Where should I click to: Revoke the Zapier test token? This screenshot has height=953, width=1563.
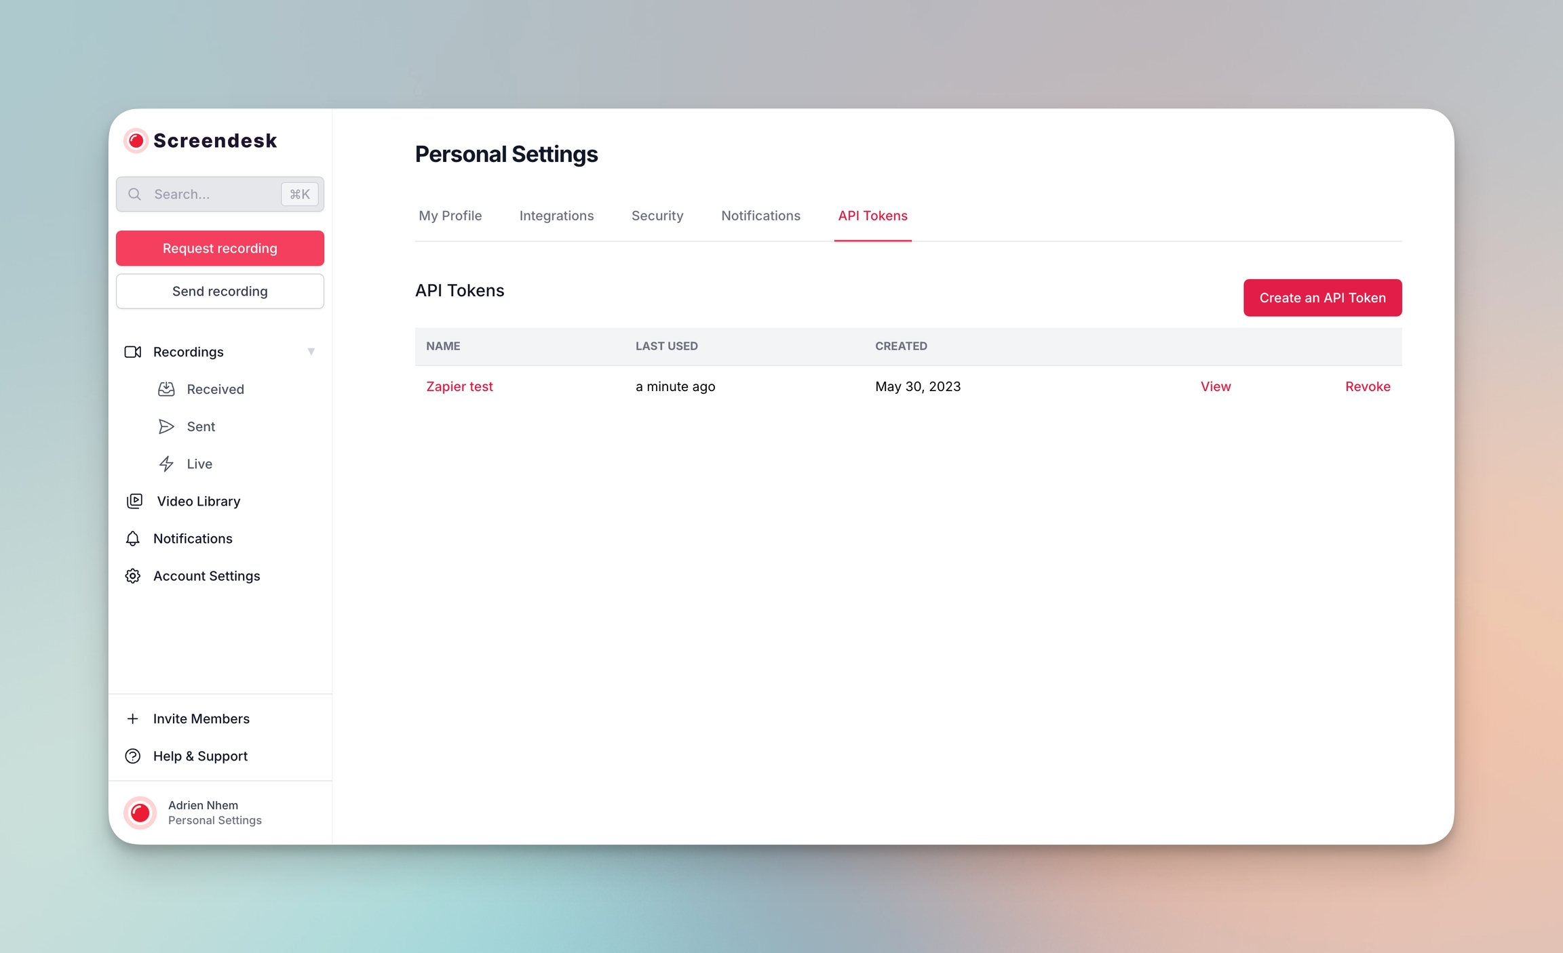[x=1367, y=386]
